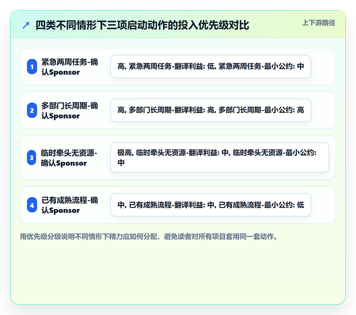Select the 多部门长周期-确认Sponsor label
This screenshot has width=356, height=315.
[70, 111]
